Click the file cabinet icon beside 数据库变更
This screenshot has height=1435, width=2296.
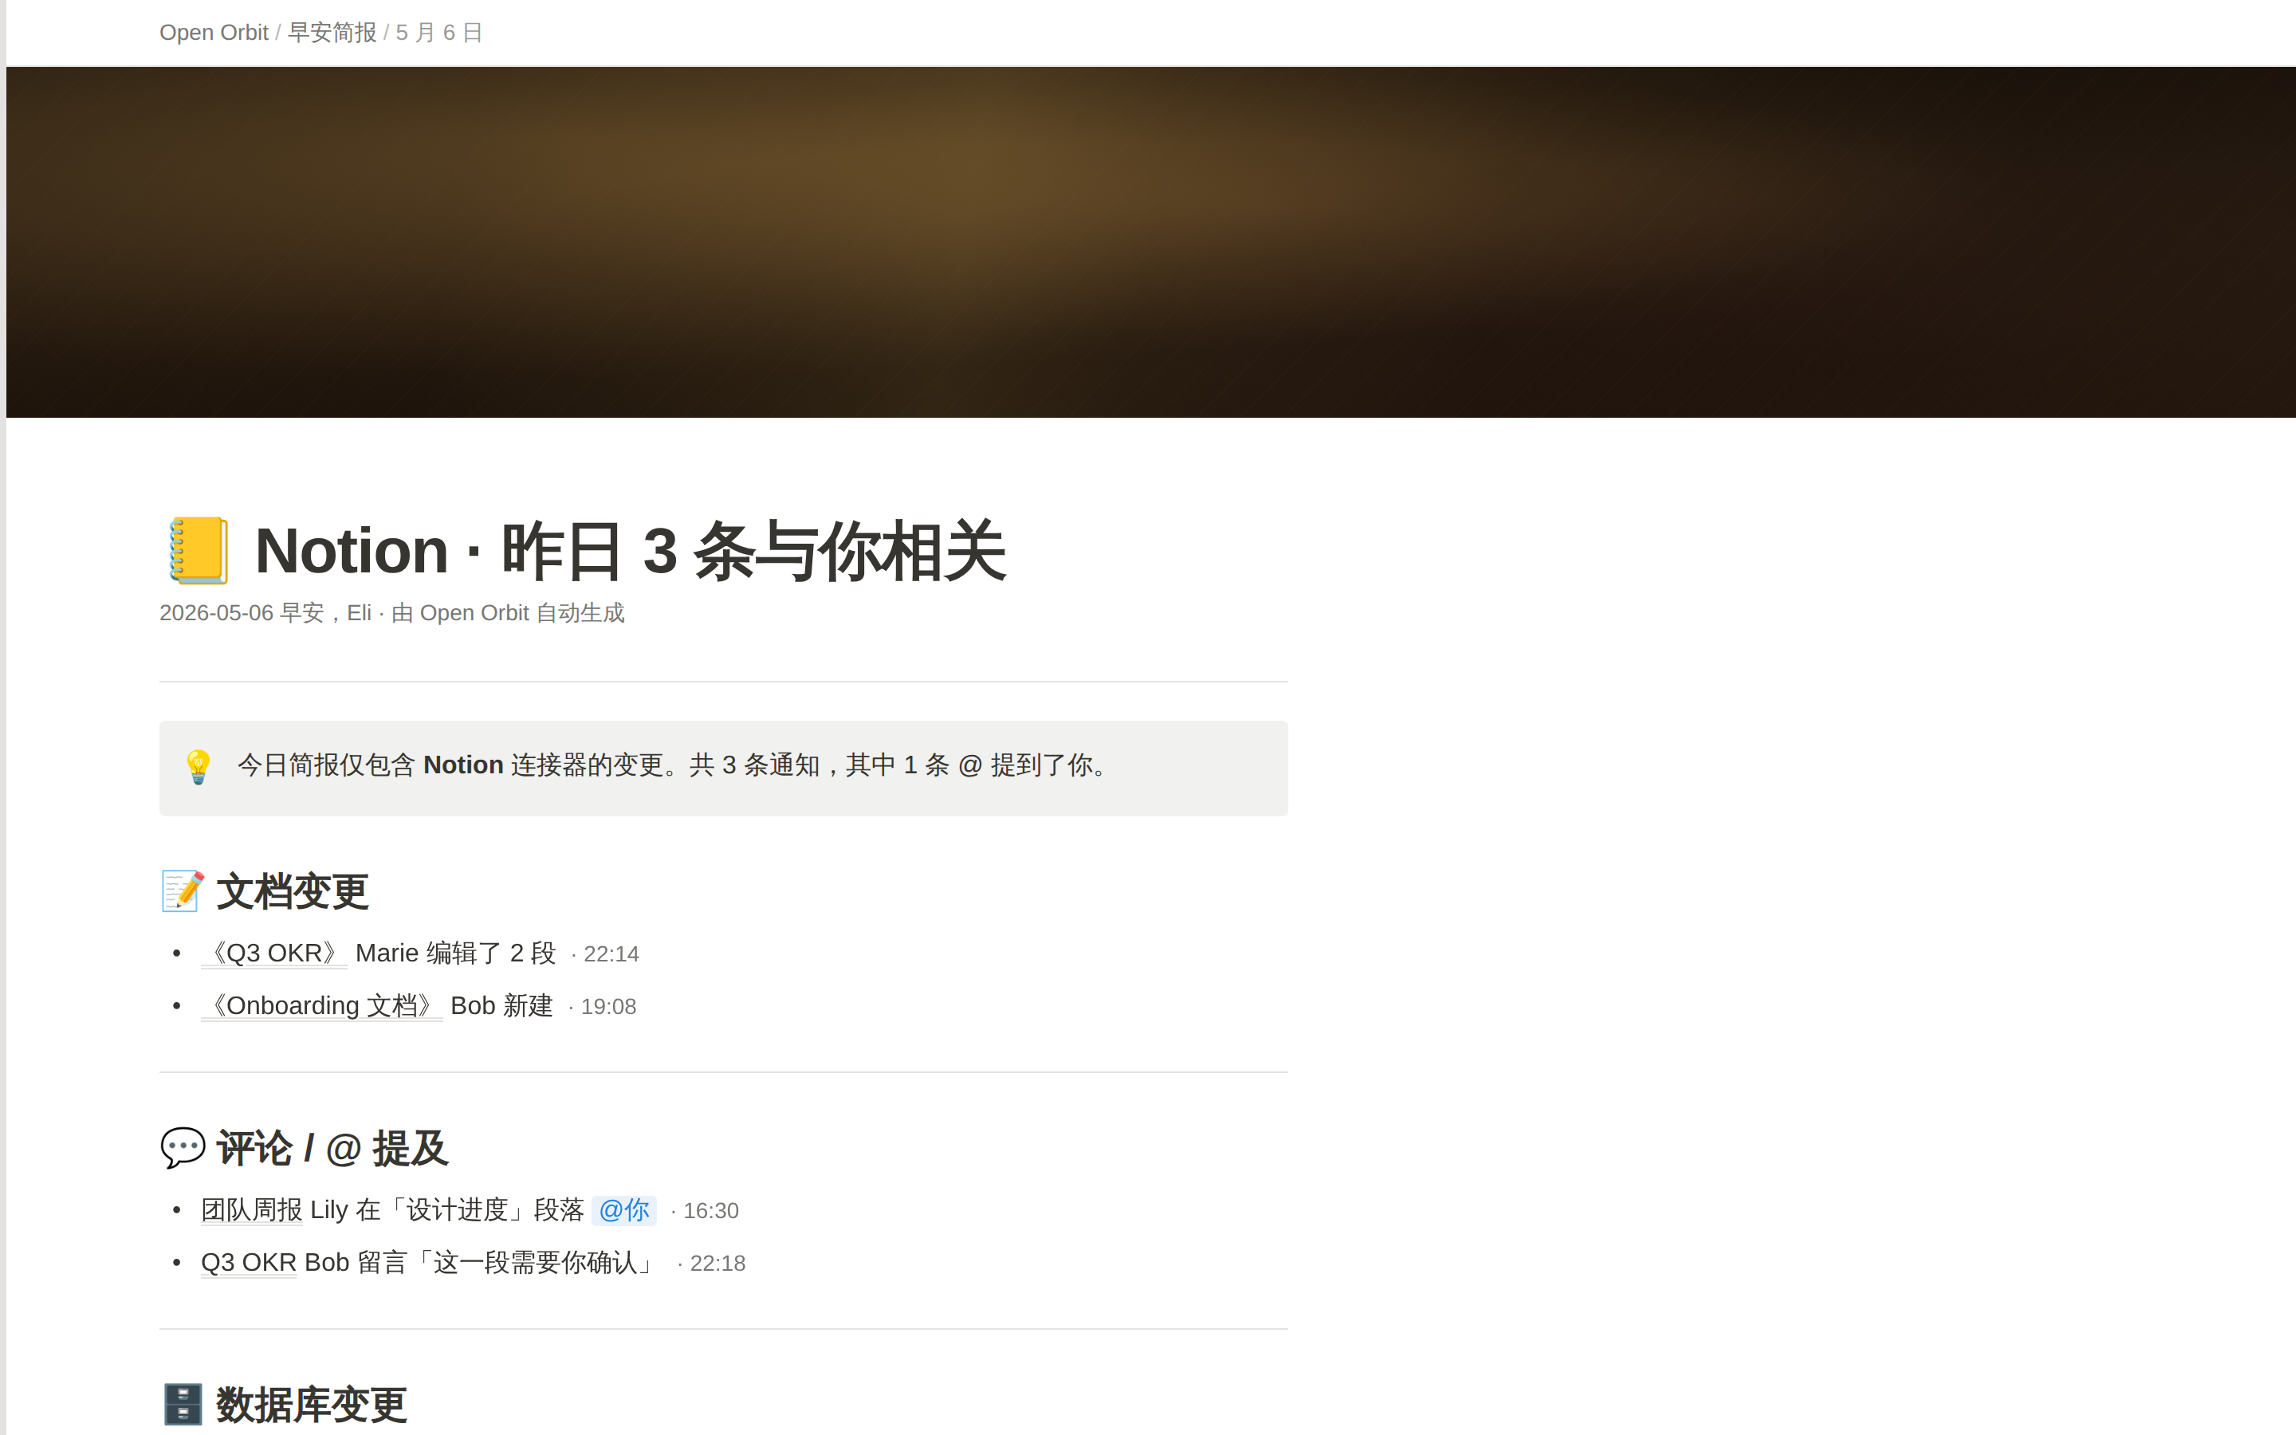click(182, 1405)
